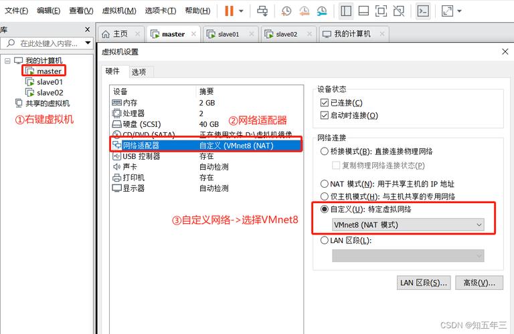Open the 选项 tab in settings
This screenshot has width=514, height=334.
139,72
